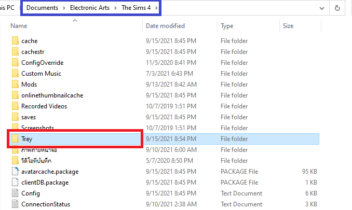The height and width of the screenshot is (210, 352).
Task: Select the Config file name
Action: point(31,193)
